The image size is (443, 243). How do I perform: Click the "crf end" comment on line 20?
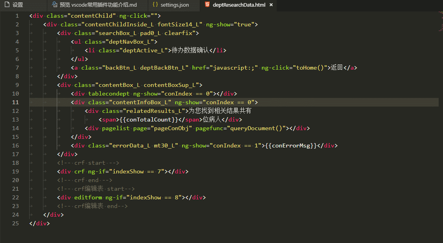(84, 180)
